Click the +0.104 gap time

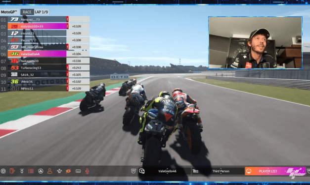pyautogui.click(x=77, y=54)
